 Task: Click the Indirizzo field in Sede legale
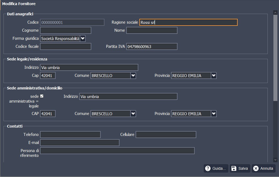point(89,67)
